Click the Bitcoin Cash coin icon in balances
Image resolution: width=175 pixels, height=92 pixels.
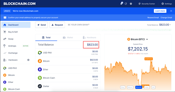[x=40, y=78]
